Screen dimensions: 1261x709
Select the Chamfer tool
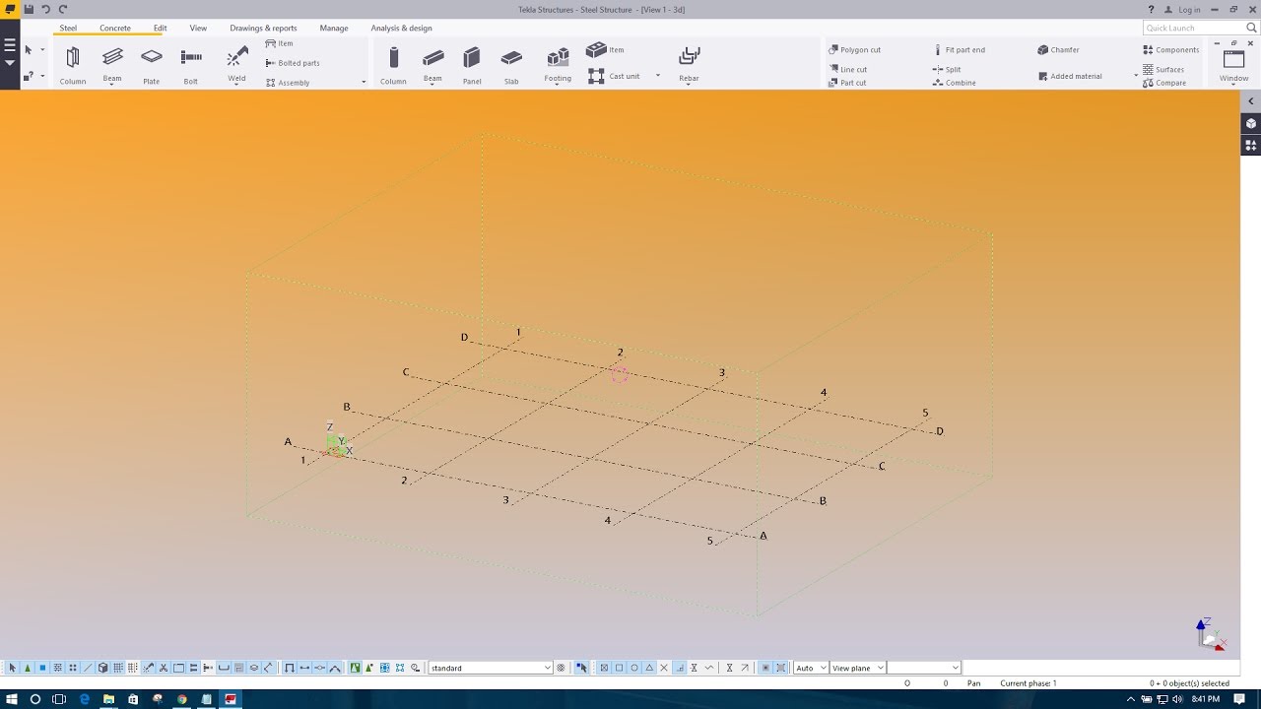click(1062, 49)
